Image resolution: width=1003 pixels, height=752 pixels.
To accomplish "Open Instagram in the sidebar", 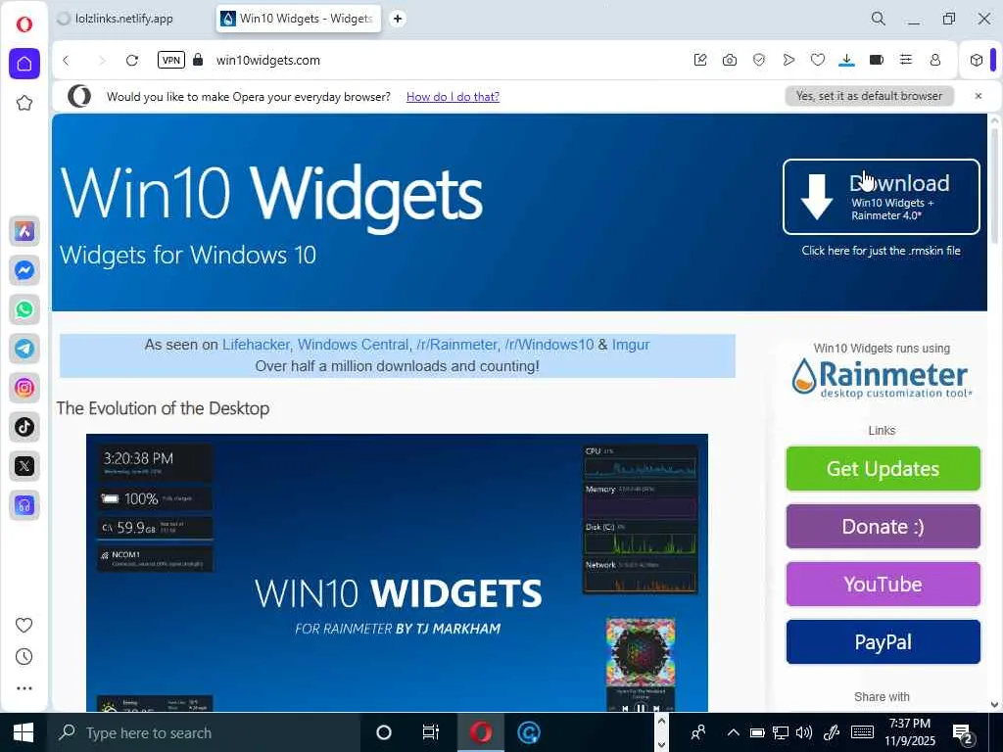I will (x=24, y=388).
